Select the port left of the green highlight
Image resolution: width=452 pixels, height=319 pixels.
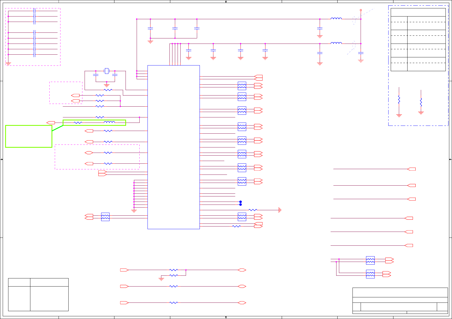pyautogui.click(x=51, y=123)
